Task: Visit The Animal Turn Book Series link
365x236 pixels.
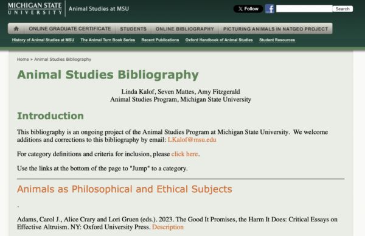Action: 108,40
